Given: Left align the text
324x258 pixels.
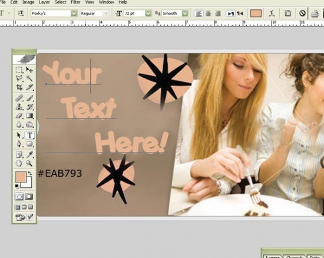Looking at the screenshot, I should click(x=199, y=14).
